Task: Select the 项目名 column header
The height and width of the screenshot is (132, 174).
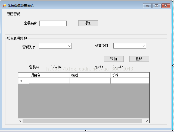Action: [x=49, y=75]
